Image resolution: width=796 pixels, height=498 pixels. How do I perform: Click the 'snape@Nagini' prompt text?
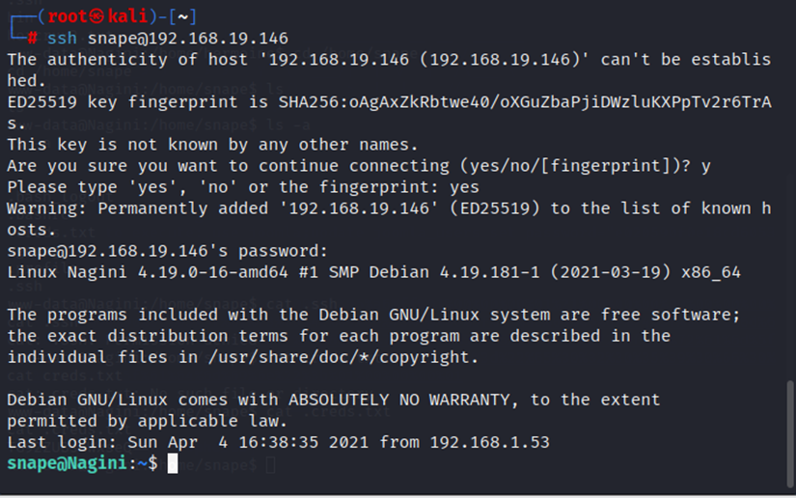pyautogui.click(x=67, y=463)
